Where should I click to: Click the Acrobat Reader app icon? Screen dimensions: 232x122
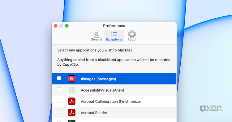point(72,112)
